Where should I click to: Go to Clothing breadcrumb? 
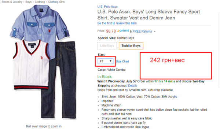[x=40, y=2]
